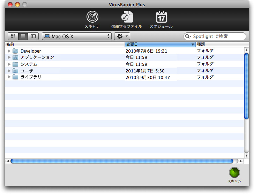Sort by 種類 column header
Screen dimensions: 254x194
pyautogui.click(x=222, y=44)
